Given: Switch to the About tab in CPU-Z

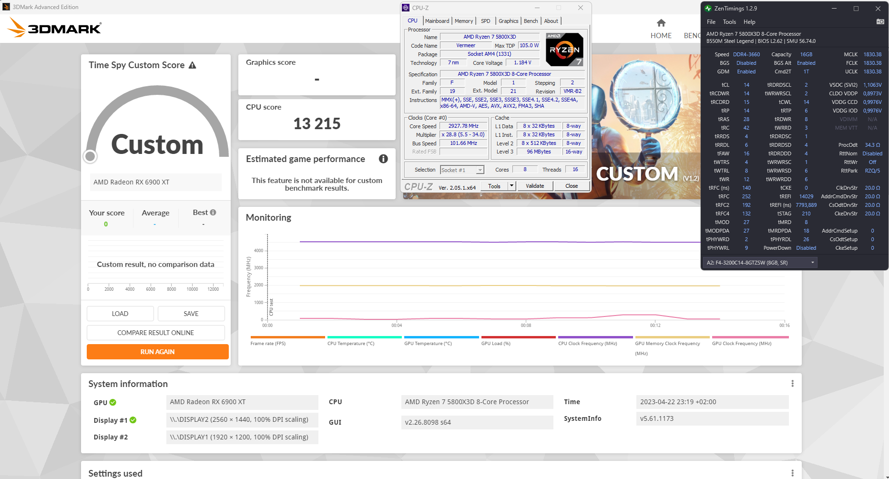Looking at the screenshot, I should (x=551, y=21).
